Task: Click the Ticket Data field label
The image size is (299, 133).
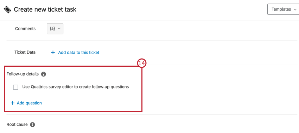Action: (25, 52)
